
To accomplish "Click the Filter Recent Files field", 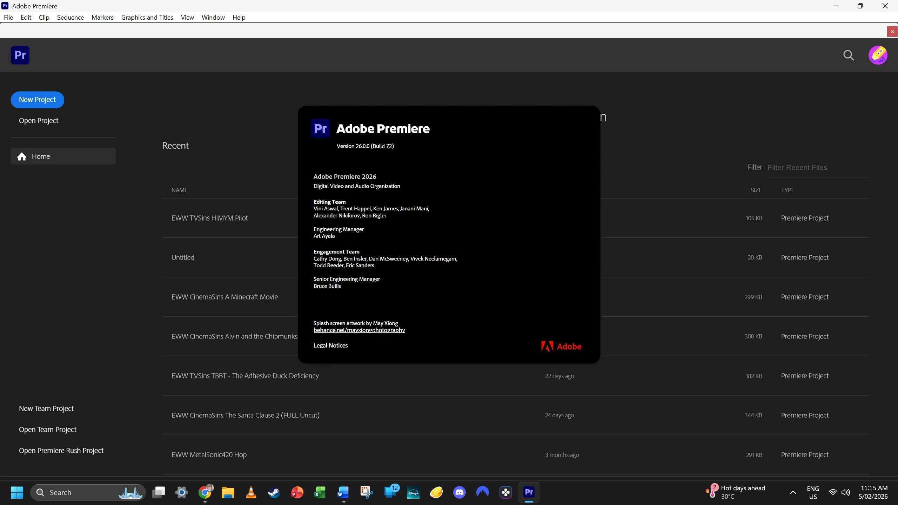I will 817,168.
